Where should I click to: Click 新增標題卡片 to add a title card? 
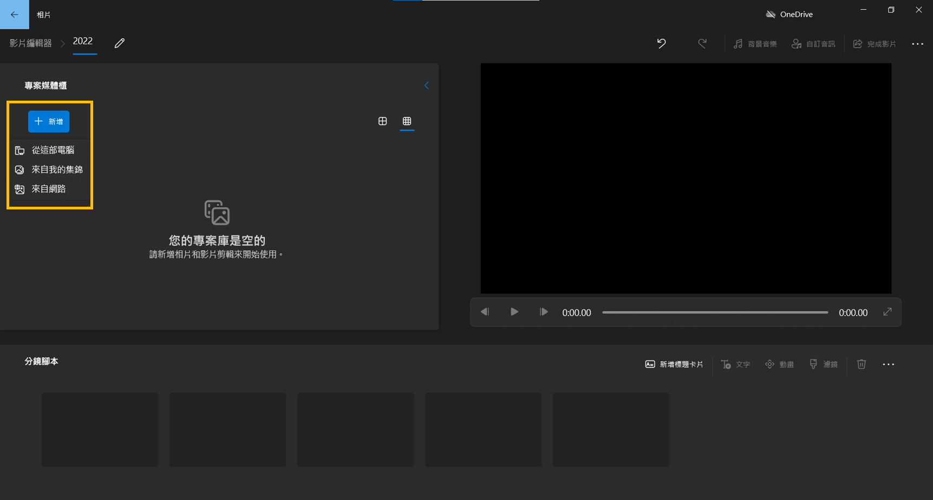(674, 365)
